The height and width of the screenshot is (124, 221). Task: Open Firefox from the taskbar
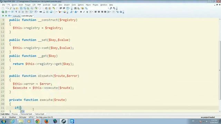coord(47,121)
